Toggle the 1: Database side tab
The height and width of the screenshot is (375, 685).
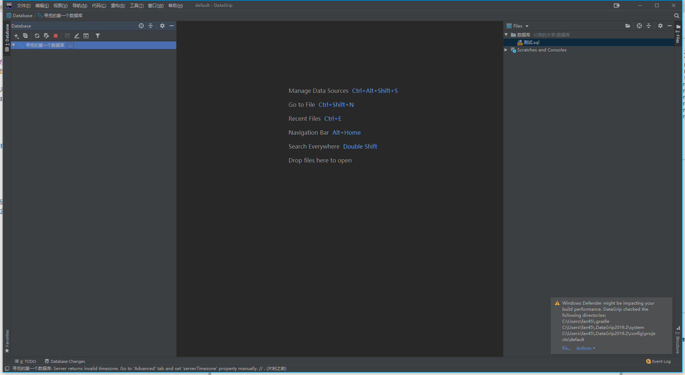coord(7,37)
